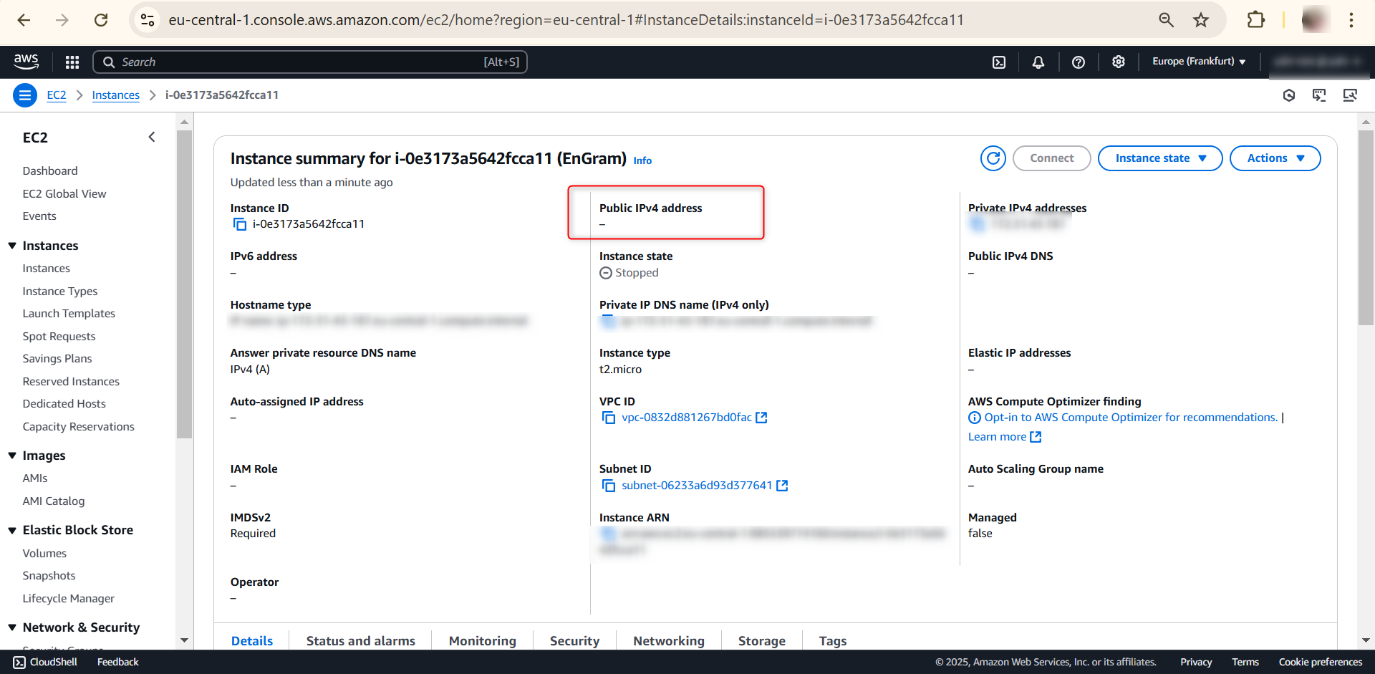
Task: Change region from Europe (Frankfurt)
Action: coord(1198,62)
